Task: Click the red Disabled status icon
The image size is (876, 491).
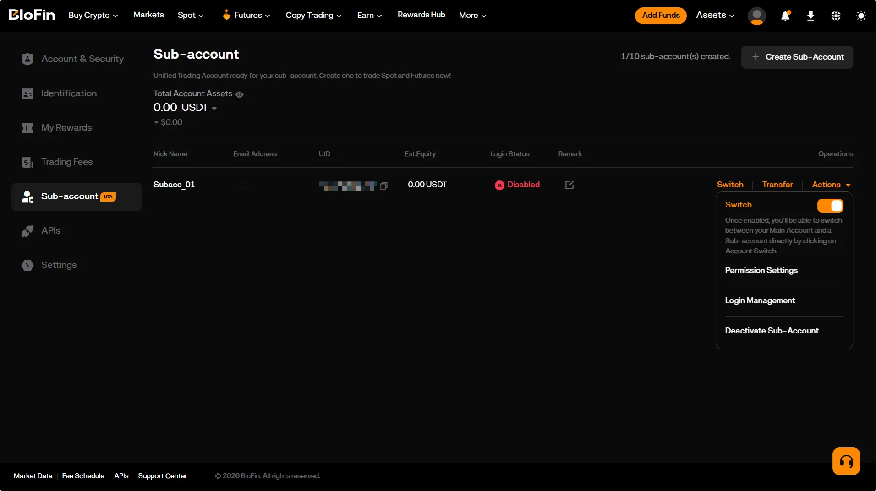Action: (x=499, y=185)
